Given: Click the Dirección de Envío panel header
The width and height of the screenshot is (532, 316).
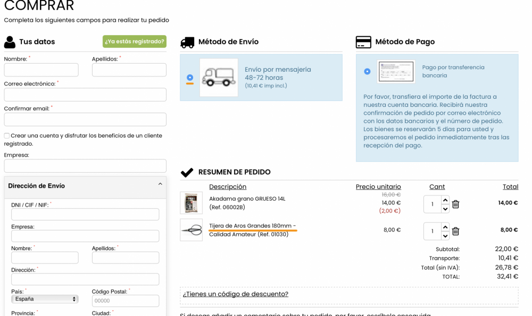Looking at the screenshot, I should point(85,187).
